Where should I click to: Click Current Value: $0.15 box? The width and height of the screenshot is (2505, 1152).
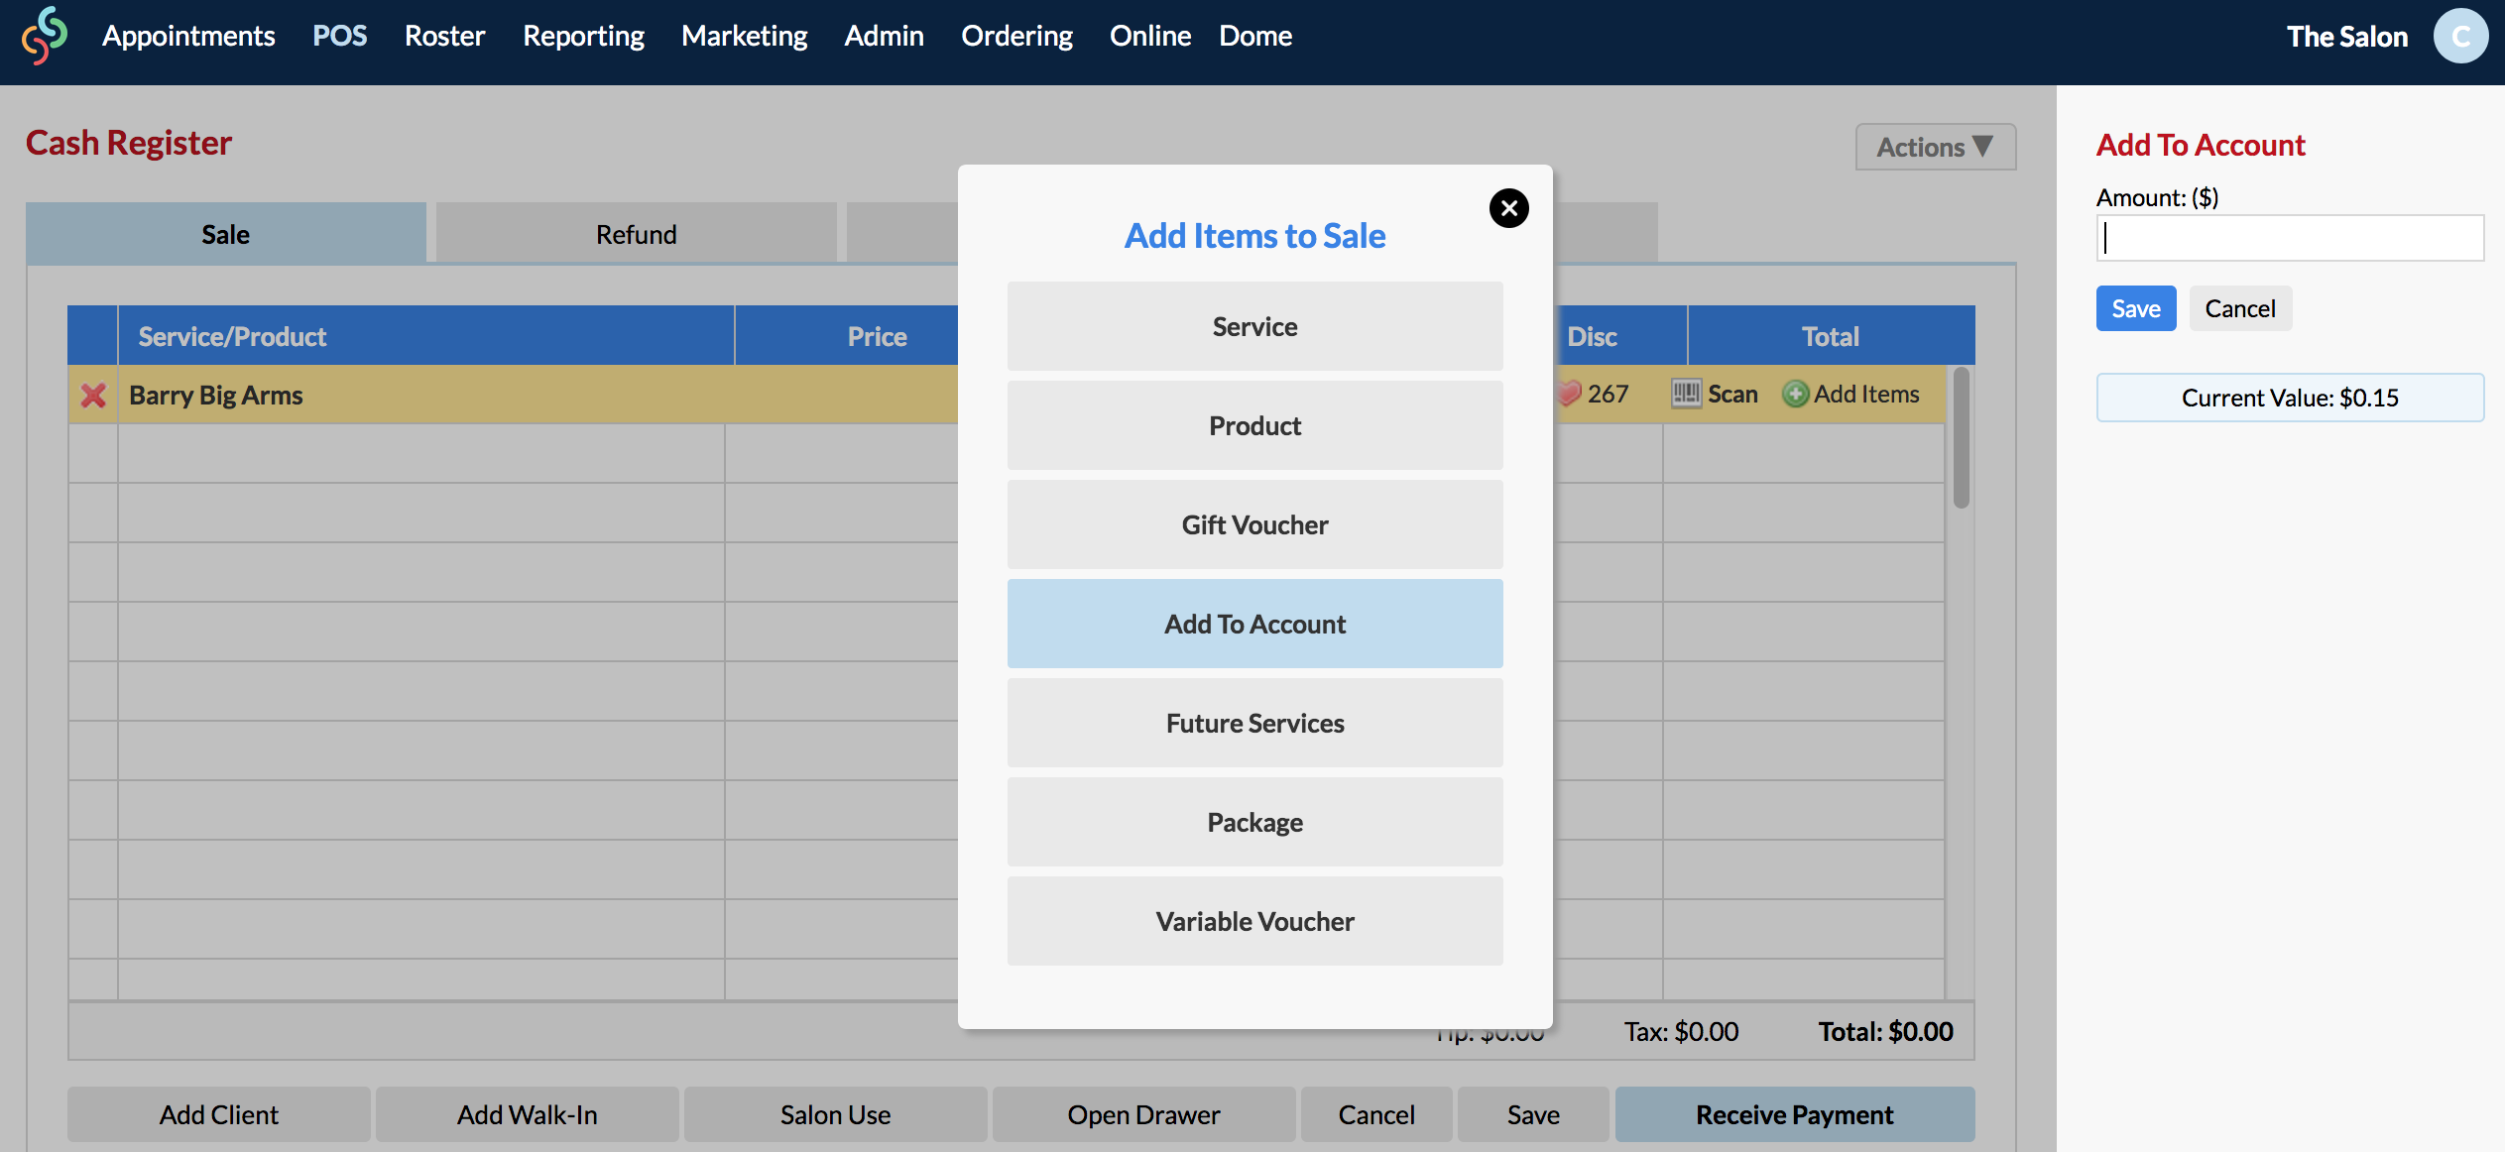pos(2290,398)
